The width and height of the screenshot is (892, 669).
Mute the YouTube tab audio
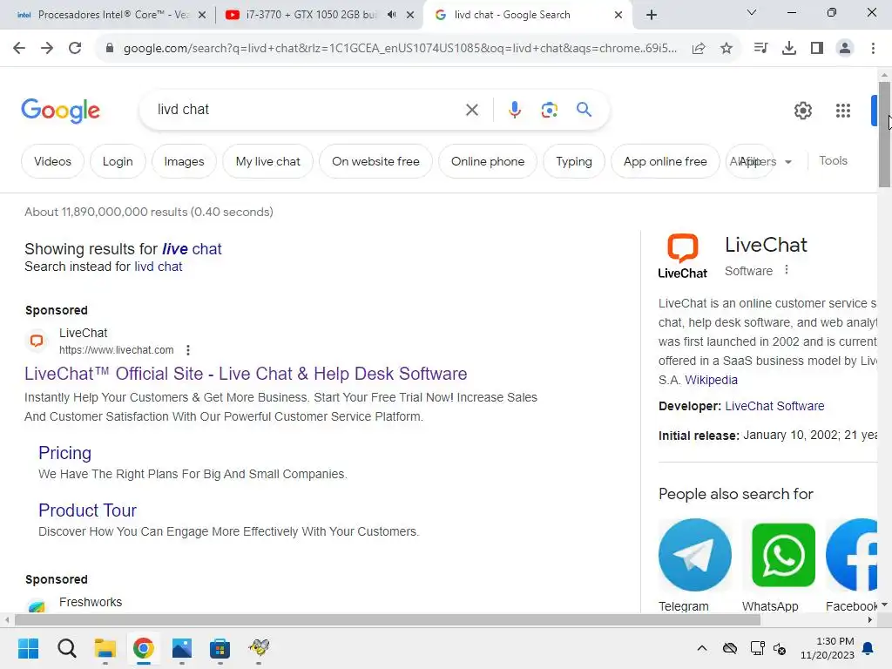coord(392,15)
